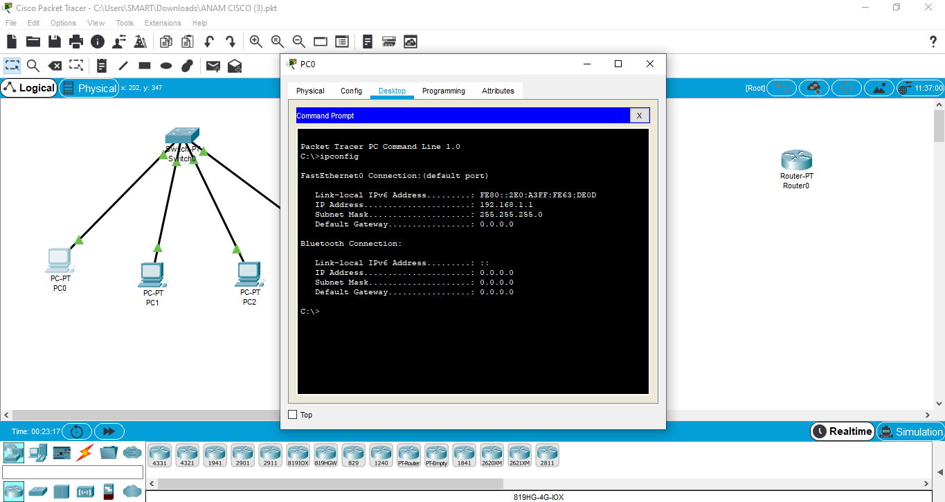The image size is (945, 502).
Task: Pick the 2811 router from device list
Action: point(547,455)
